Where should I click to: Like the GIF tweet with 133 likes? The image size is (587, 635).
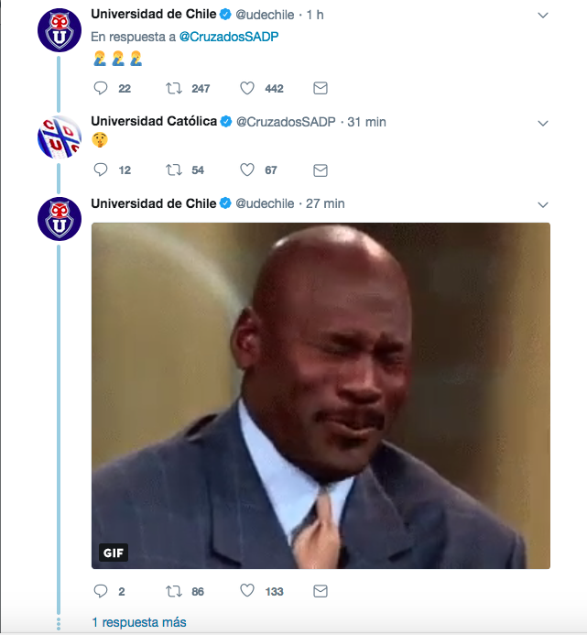pos(247,591)
